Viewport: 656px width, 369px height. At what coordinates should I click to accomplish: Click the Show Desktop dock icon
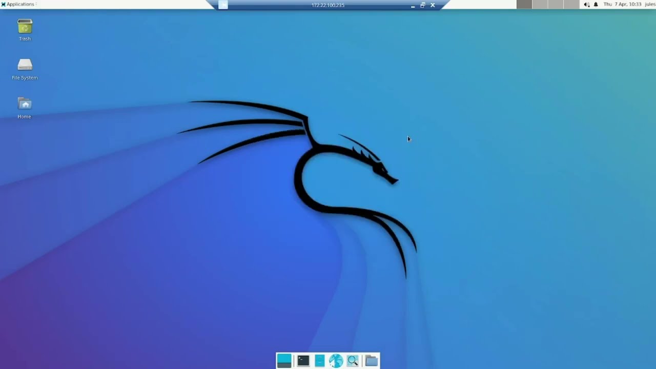pos(284,361)
